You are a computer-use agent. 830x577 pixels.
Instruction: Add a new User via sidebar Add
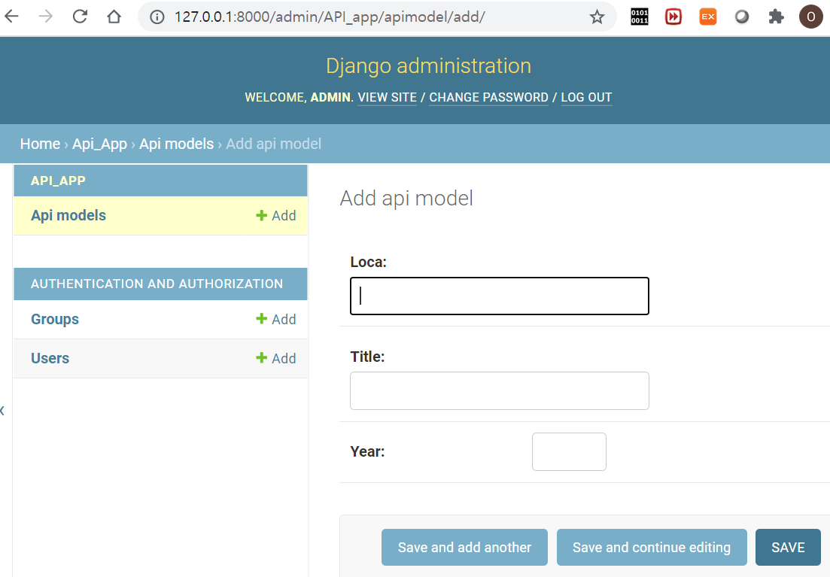click(276, 358)
